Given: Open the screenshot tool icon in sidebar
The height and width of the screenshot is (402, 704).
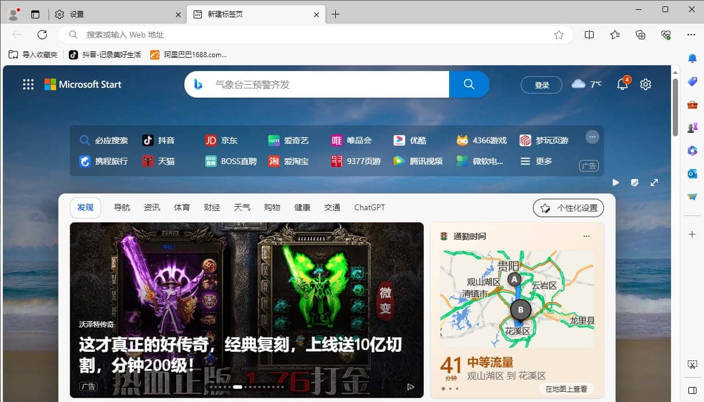Looking at the screenshot, I should point(692,364).
